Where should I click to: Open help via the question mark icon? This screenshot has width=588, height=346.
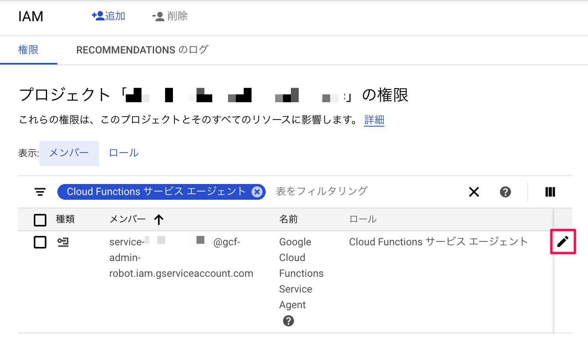pos(505,192)
